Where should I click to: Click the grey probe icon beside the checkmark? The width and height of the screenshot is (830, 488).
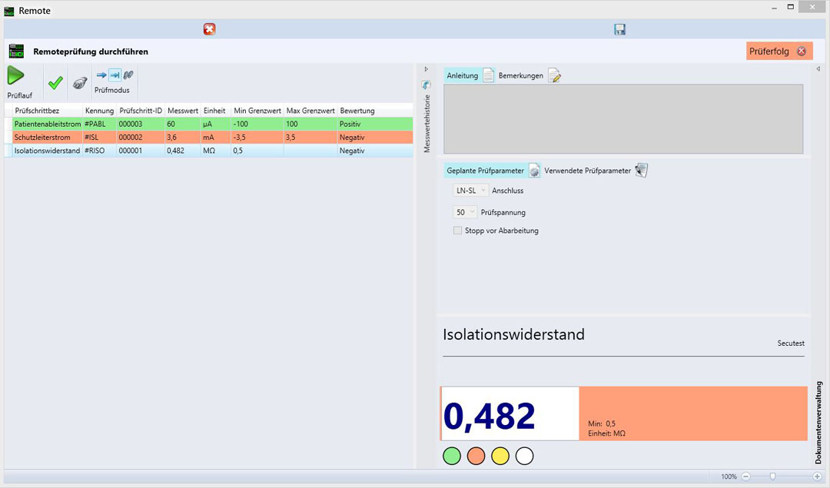pos(79,83)
